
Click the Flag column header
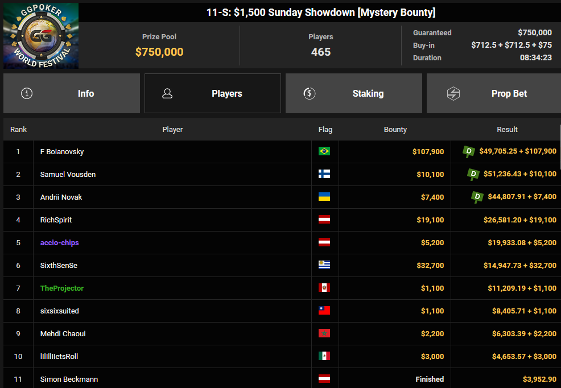(325, 130)
